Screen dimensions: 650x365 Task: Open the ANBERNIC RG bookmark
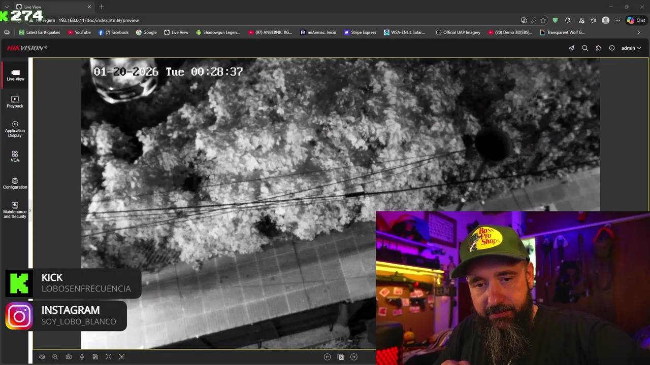(x=270, y=32)
